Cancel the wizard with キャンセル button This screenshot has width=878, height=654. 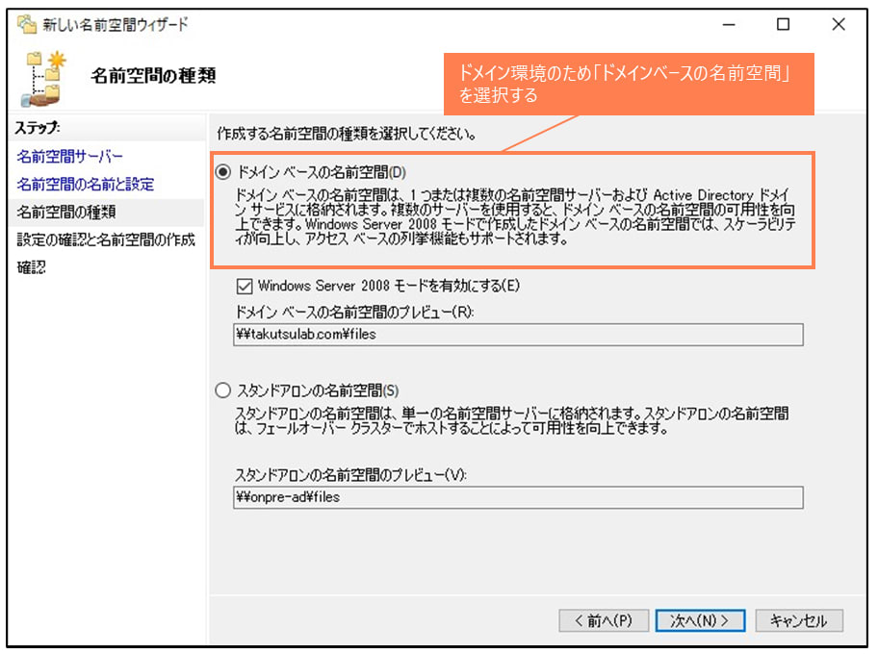(799, 620)
